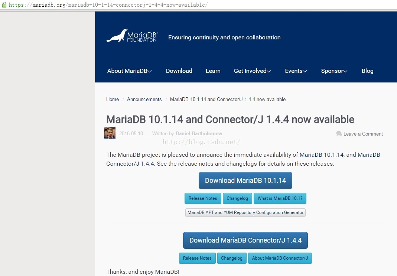Open author link Daniel Bartholomew
Screen dimensions: 397x276
click(199, 133)
